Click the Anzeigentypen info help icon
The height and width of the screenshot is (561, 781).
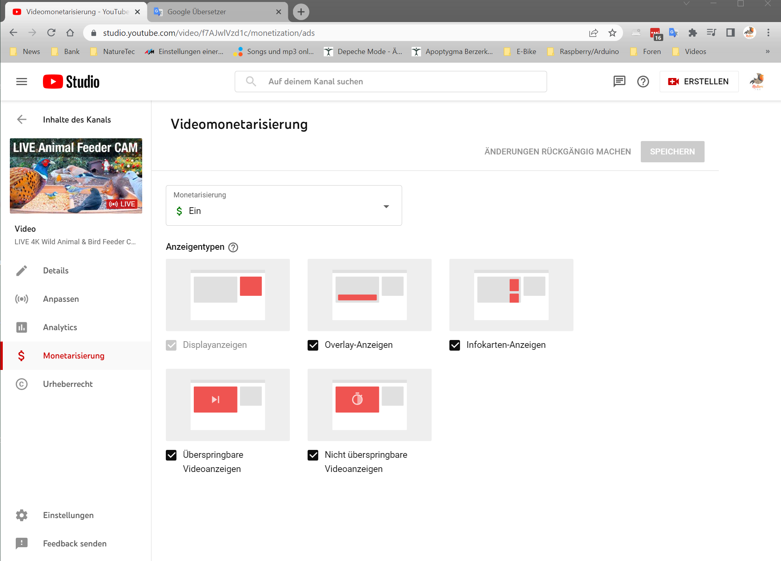[233, 247]
